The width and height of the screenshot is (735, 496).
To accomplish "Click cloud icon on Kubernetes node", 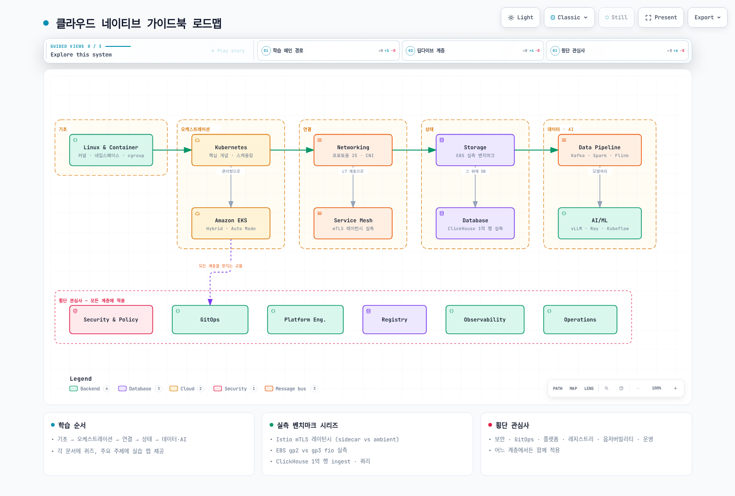I will pos(198,140).
